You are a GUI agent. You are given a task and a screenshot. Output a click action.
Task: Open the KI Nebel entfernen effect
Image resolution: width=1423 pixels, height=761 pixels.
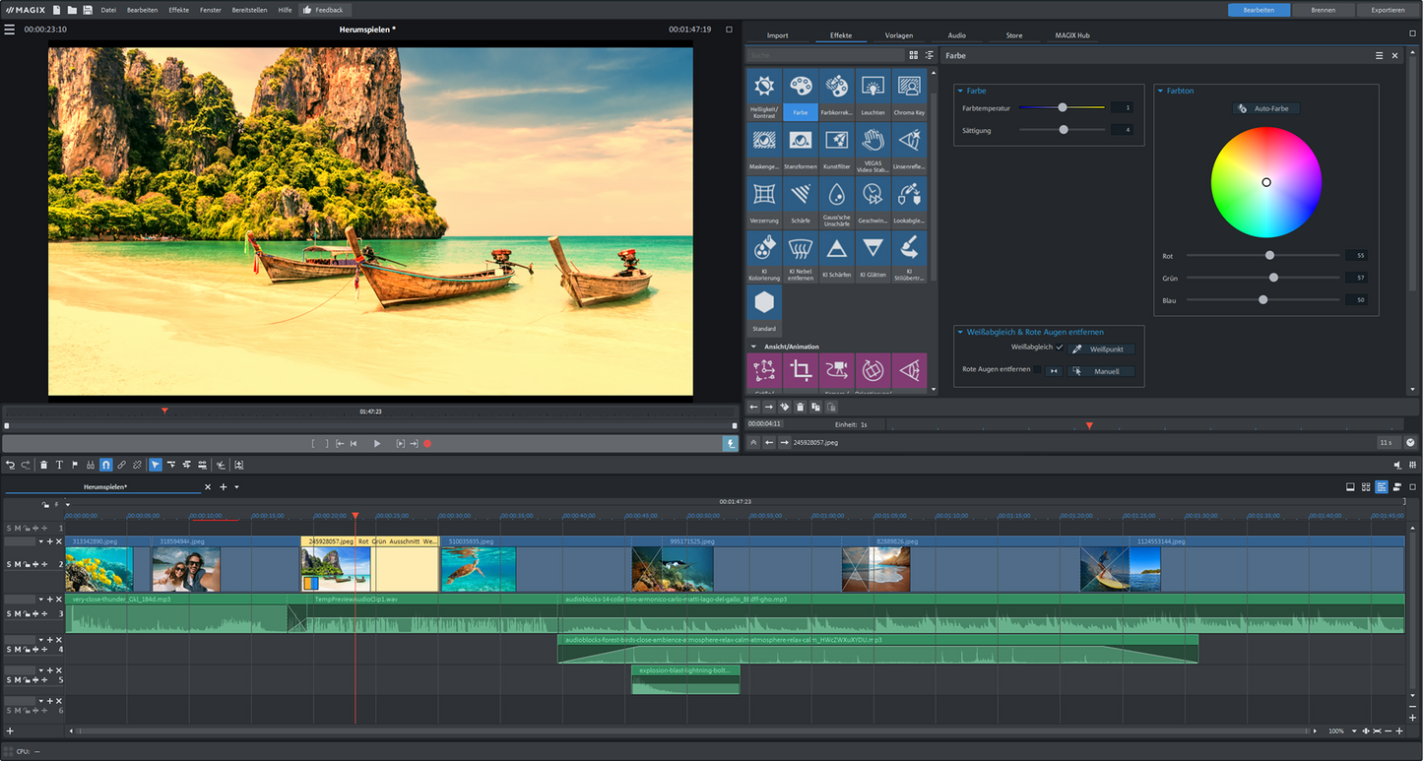tap(801, 251)
